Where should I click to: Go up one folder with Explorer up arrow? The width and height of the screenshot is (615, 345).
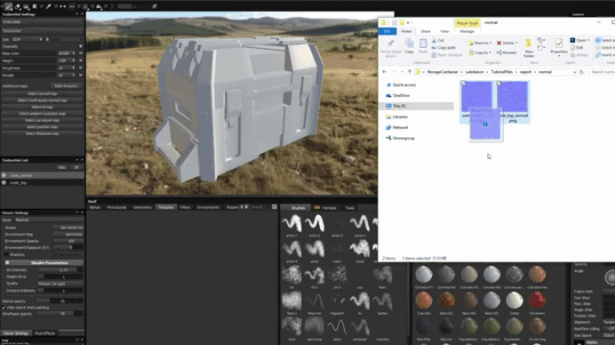click(x=410, y=72)
